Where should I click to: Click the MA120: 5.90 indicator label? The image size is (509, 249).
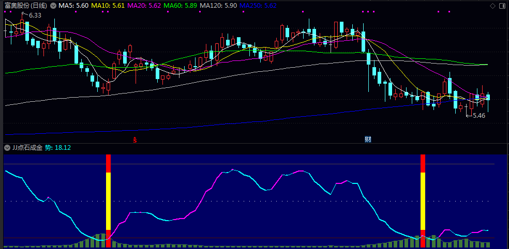coord(218,6)
